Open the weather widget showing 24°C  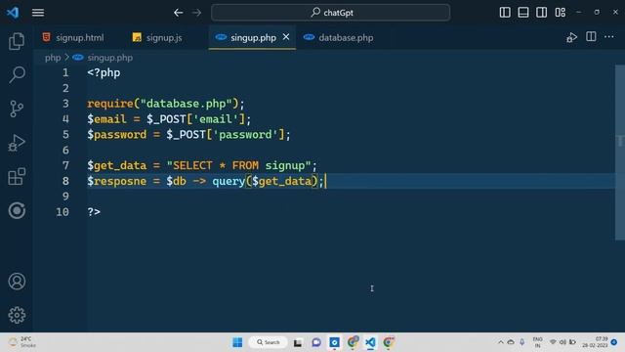pyautogui.click(x=22, y=342)
